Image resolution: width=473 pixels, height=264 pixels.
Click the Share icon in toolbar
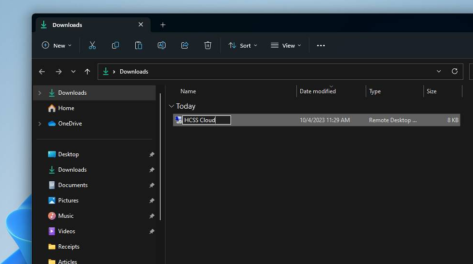(185, 46)
